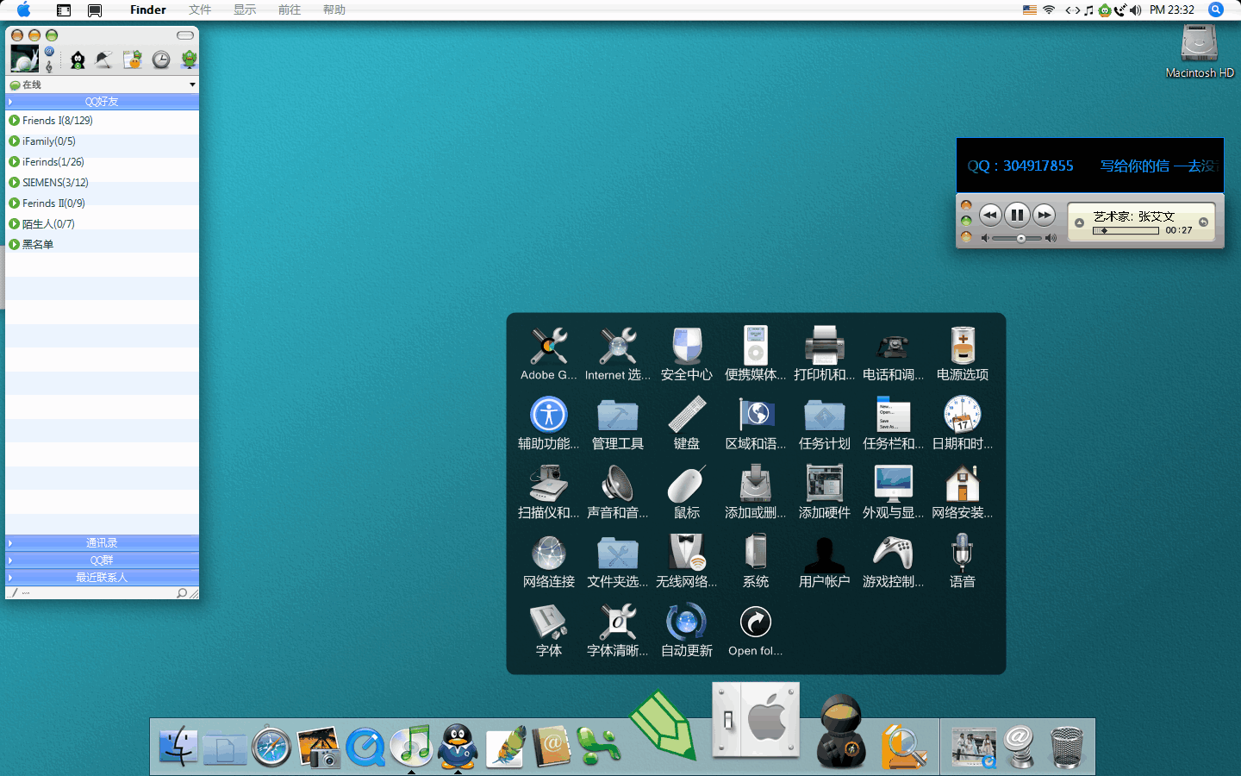Open the 前往 menu in menu bar
The height and width of the screenshot is (776, 1241).
point(290,9)
